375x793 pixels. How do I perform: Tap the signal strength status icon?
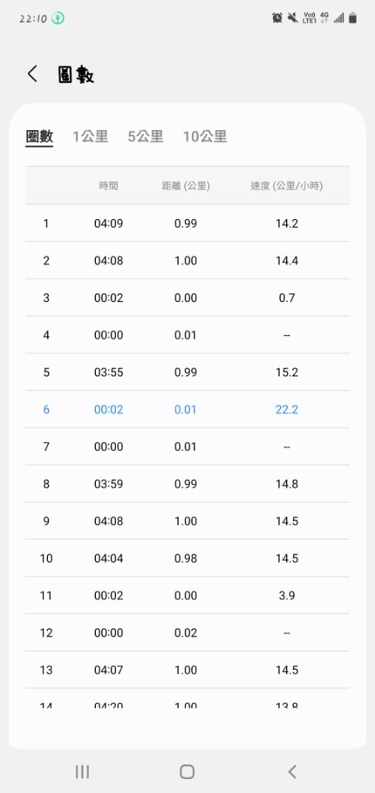tap(339, 18)
